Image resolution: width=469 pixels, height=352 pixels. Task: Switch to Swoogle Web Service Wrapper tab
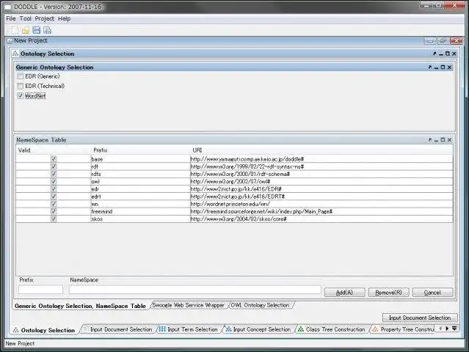188,305
